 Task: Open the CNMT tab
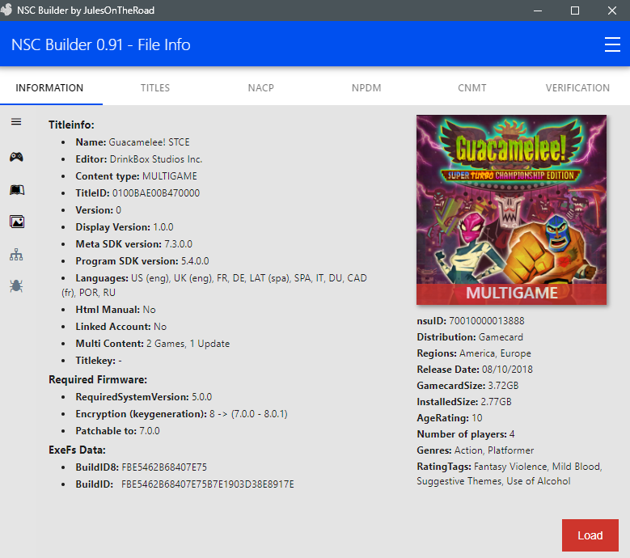(472, 87)
